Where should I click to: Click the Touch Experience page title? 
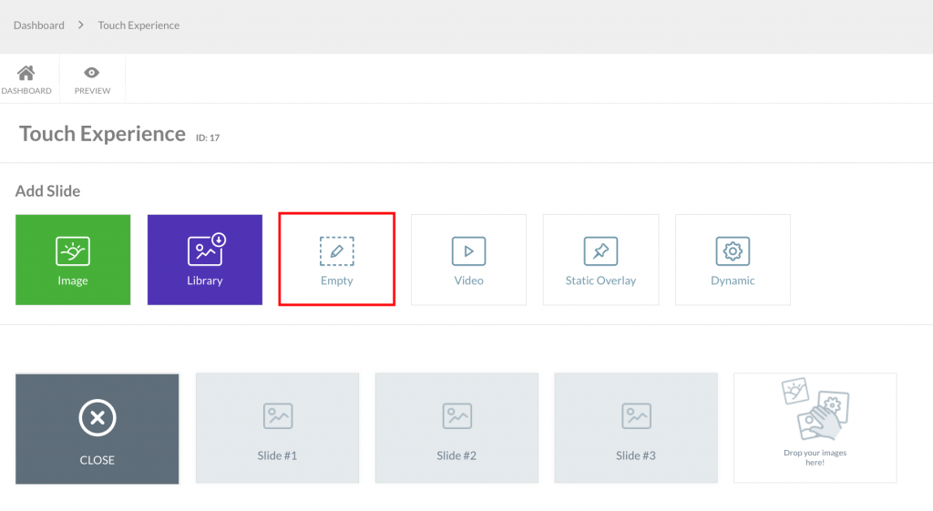point(102,134)
